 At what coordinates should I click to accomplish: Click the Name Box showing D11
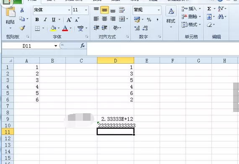[27, 46]
